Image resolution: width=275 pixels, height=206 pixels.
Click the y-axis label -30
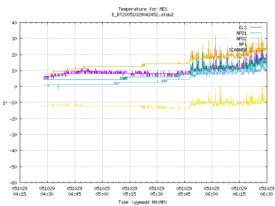coord(13,135)
